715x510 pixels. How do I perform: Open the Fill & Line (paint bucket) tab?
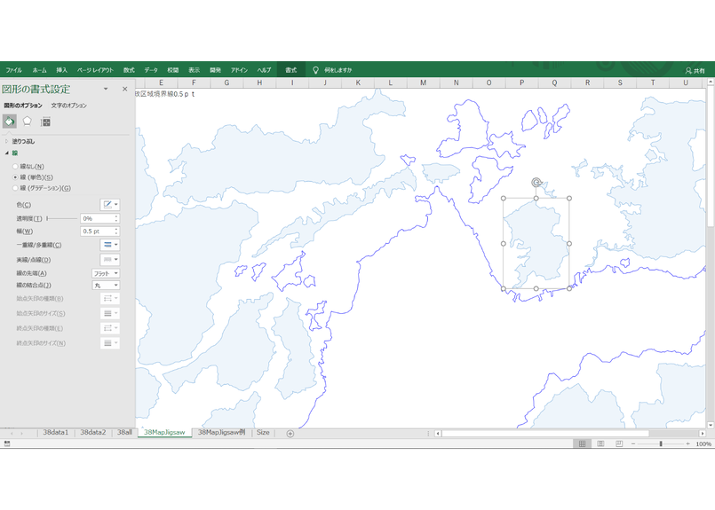[x=9, y=122]
